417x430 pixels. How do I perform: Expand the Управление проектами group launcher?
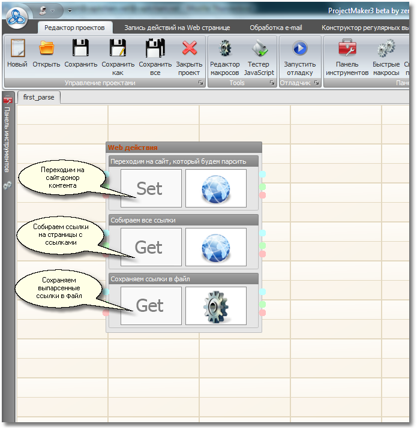(200, 83)
